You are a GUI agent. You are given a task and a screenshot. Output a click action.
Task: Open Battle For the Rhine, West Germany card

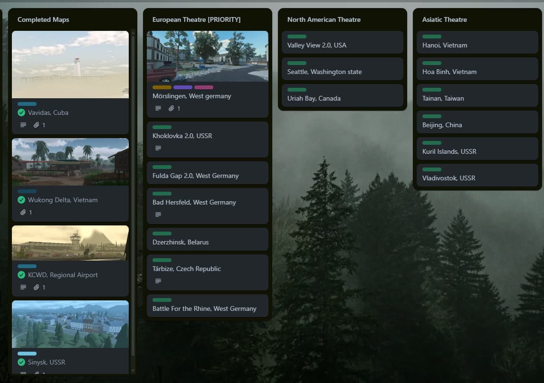pyautogui.click(x=208, y=306)
